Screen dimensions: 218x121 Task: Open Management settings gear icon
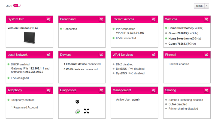pyautogui.click(x=154, y=90)
